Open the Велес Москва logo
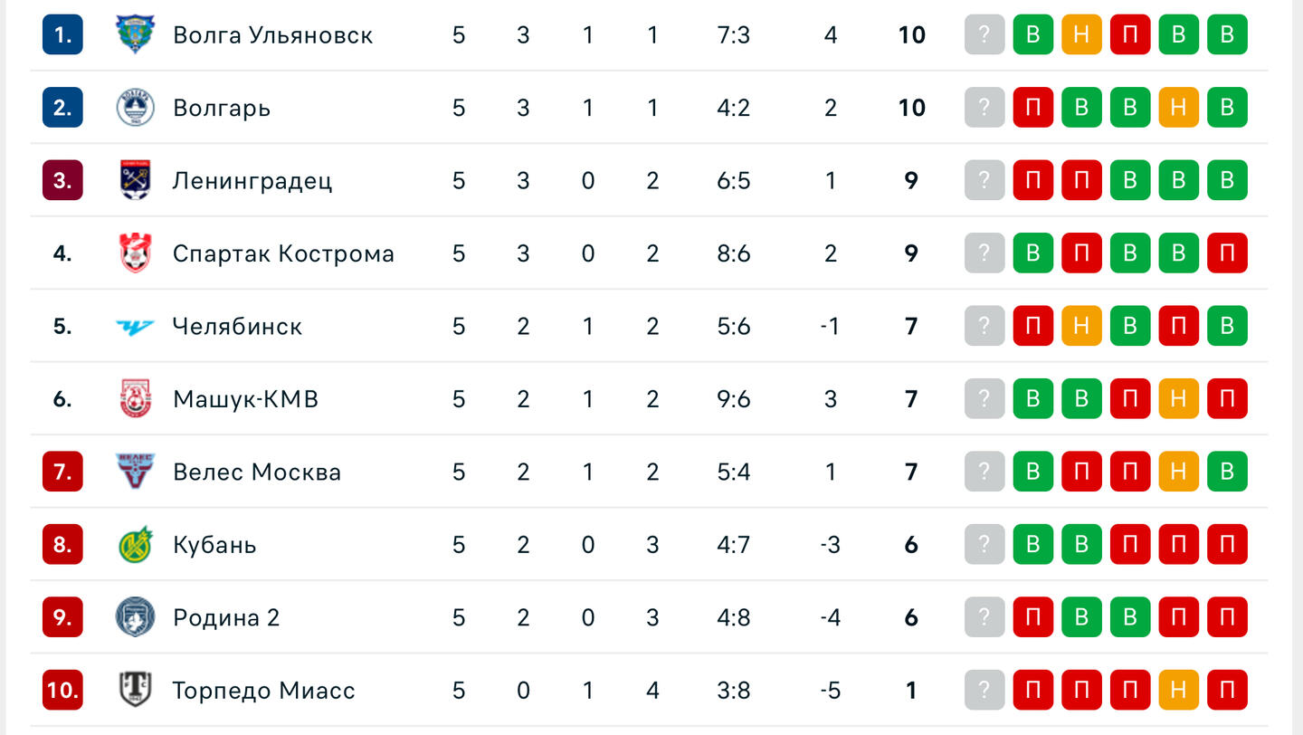Viewport: 1303px width, 735px height. coord(136,472)
